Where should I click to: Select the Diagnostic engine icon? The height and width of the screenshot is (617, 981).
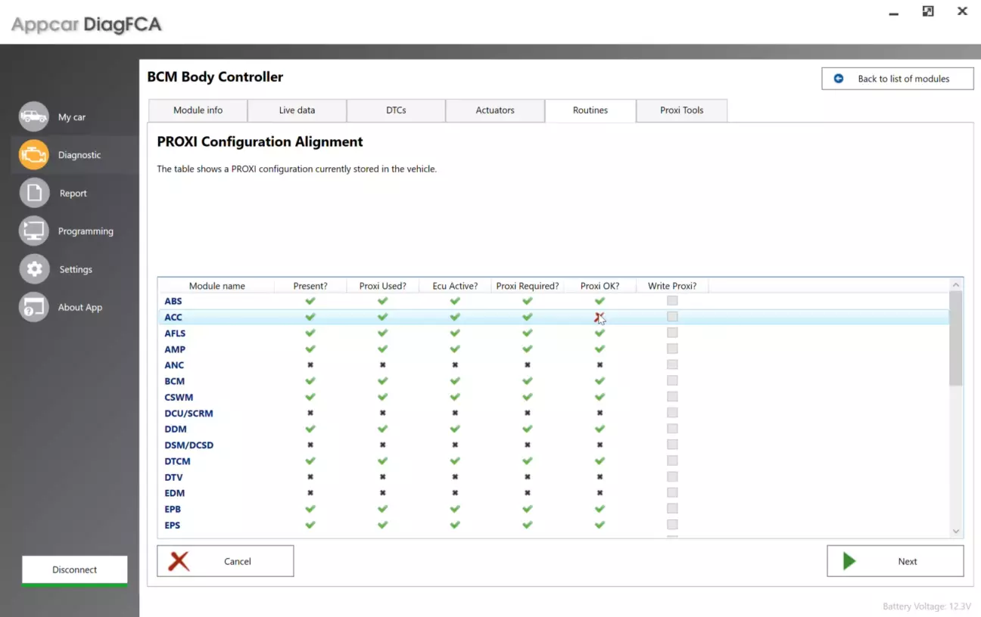[x=33, y=155]
